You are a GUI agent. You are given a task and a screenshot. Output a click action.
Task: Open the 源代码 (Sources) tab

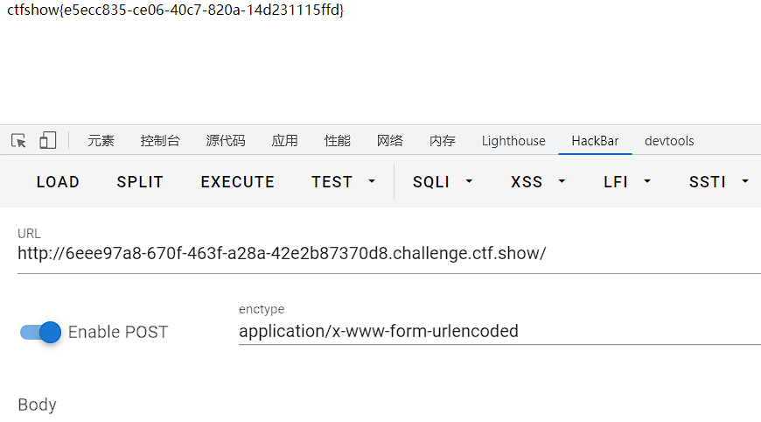click(x=226, y=141)
